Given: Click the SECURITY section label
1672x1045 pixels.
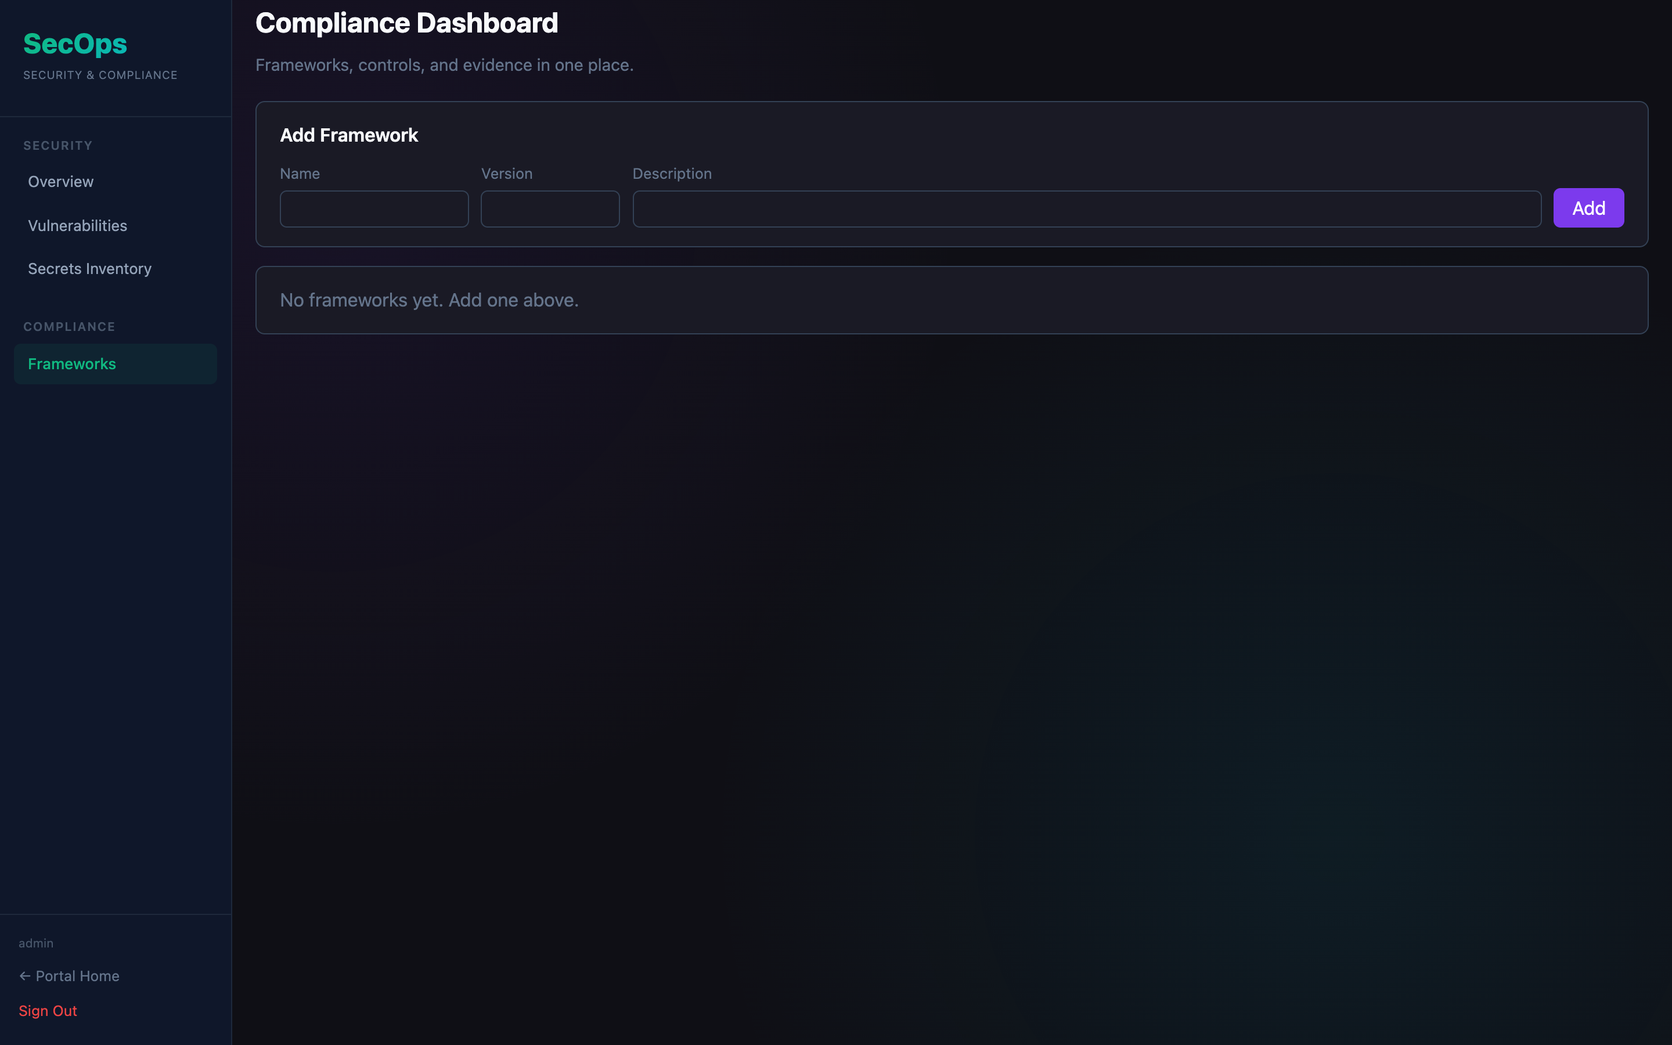Looking at the screenshot, I should click(58, 146).
